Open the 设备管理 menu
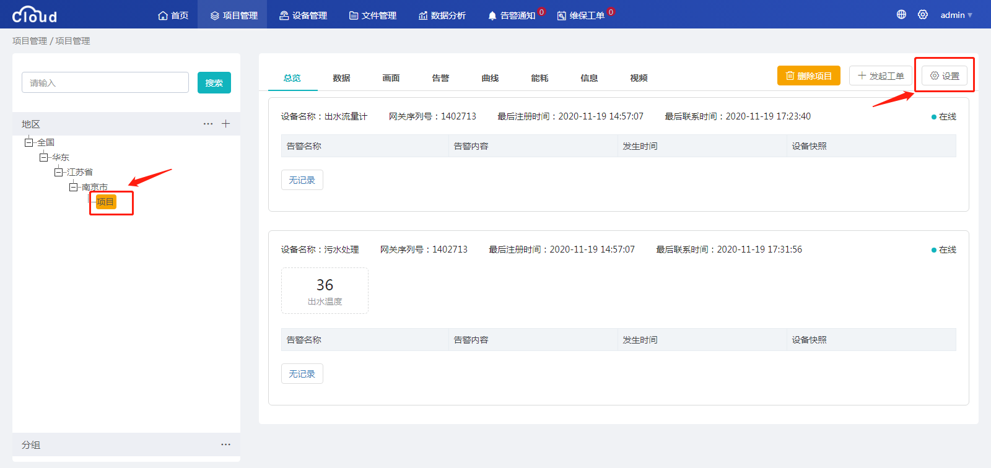The height and width of the screenshot is (468, 991). [x=303, y=15]
